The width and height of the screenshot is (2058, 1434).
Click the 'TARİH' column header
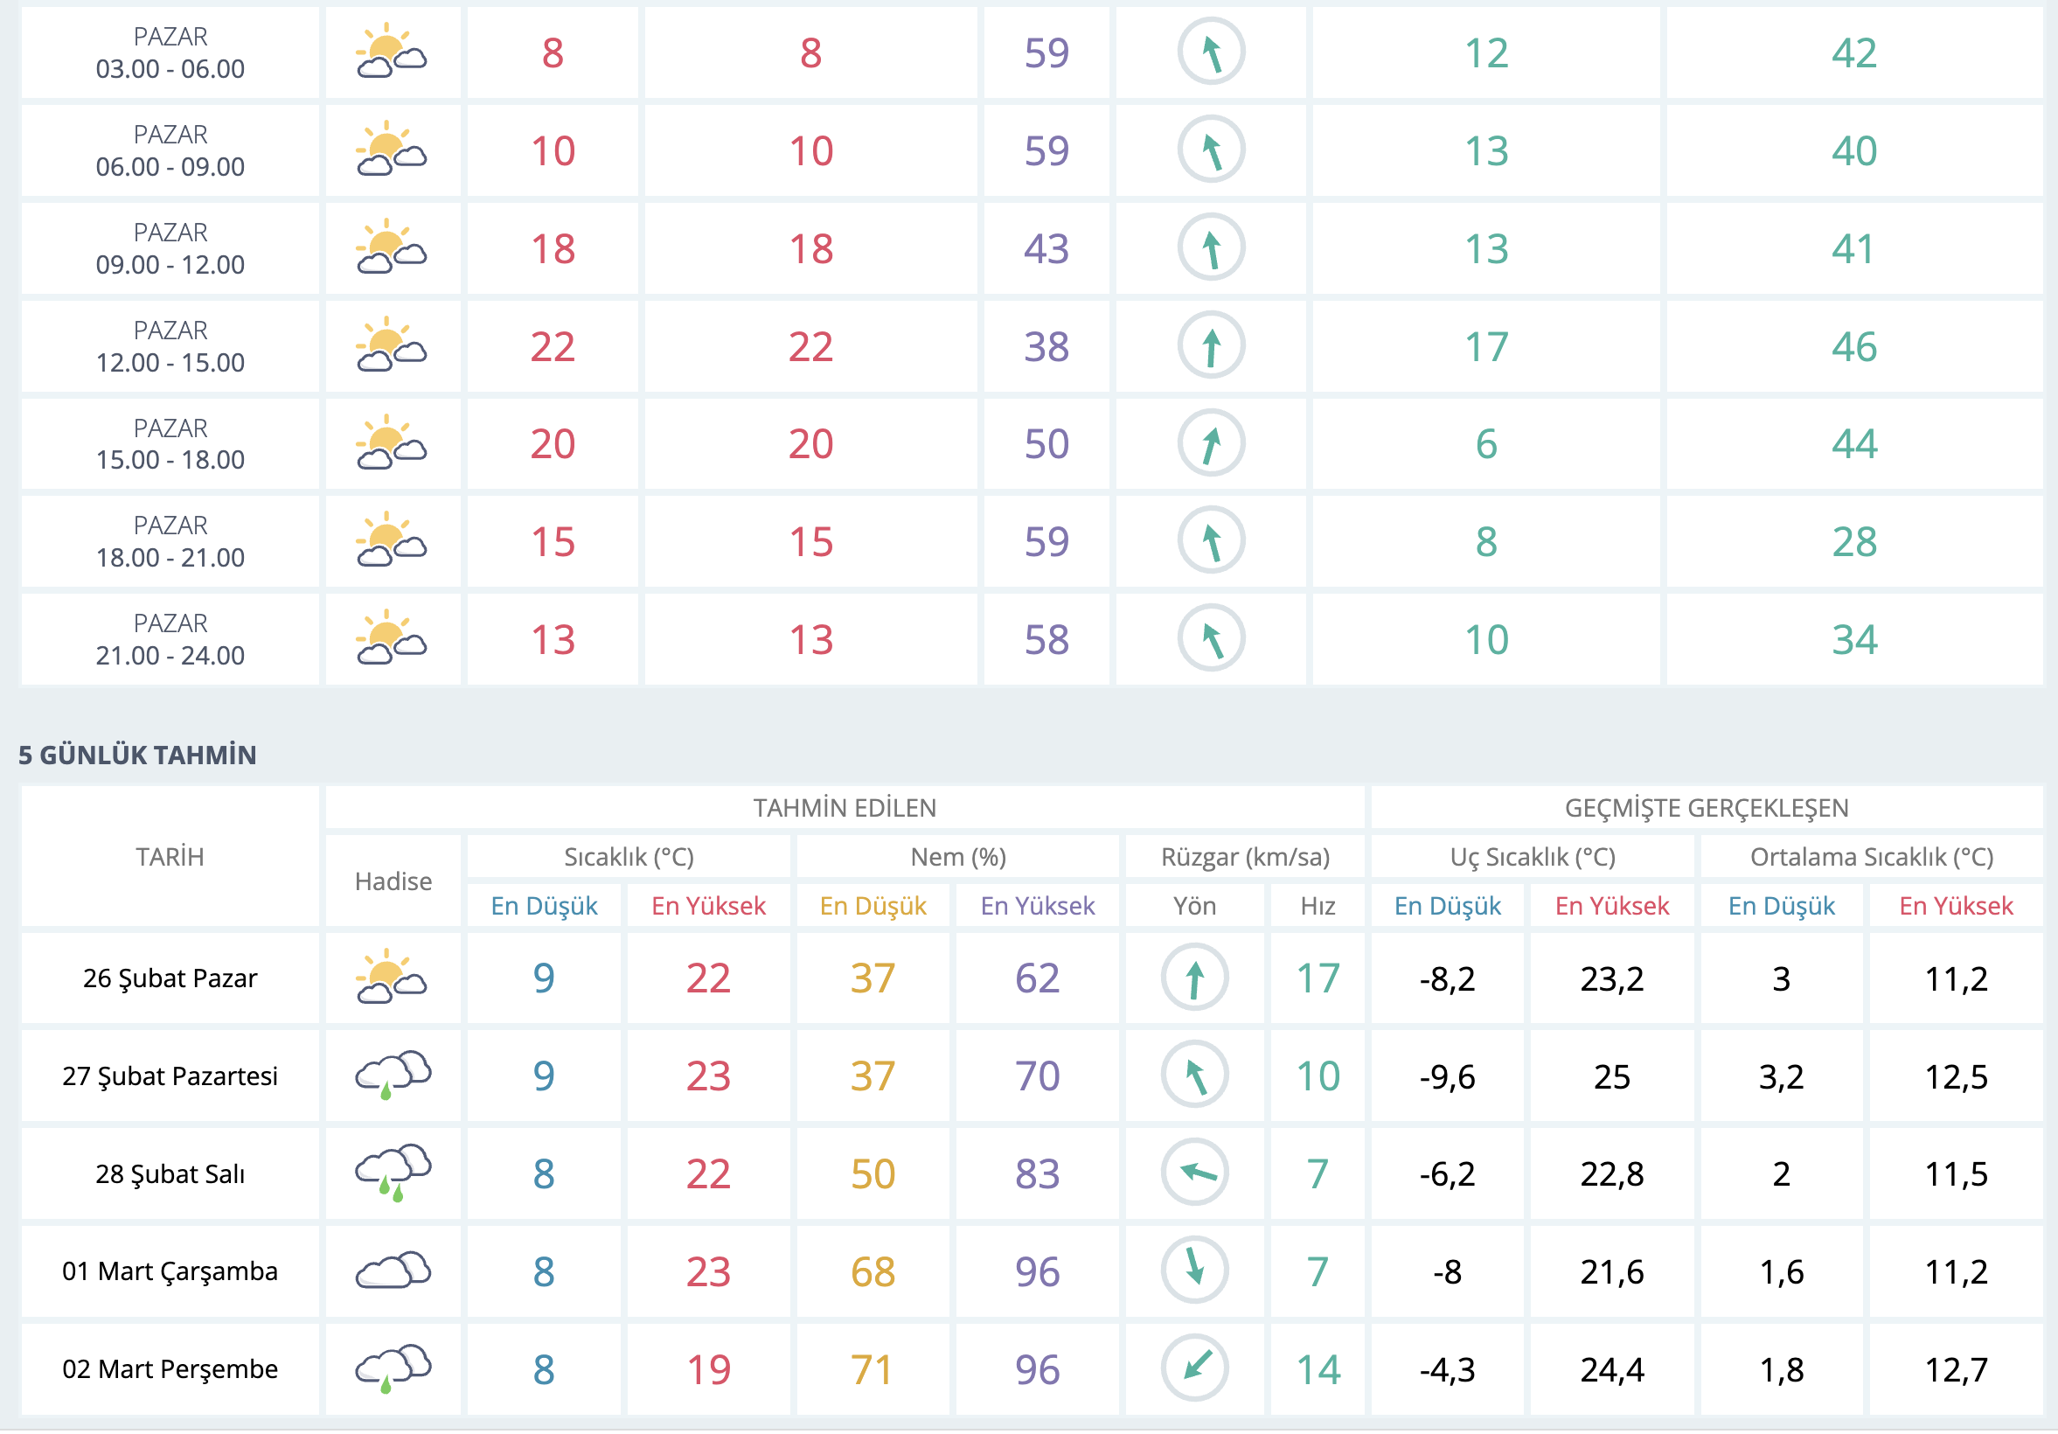[170, 857]
